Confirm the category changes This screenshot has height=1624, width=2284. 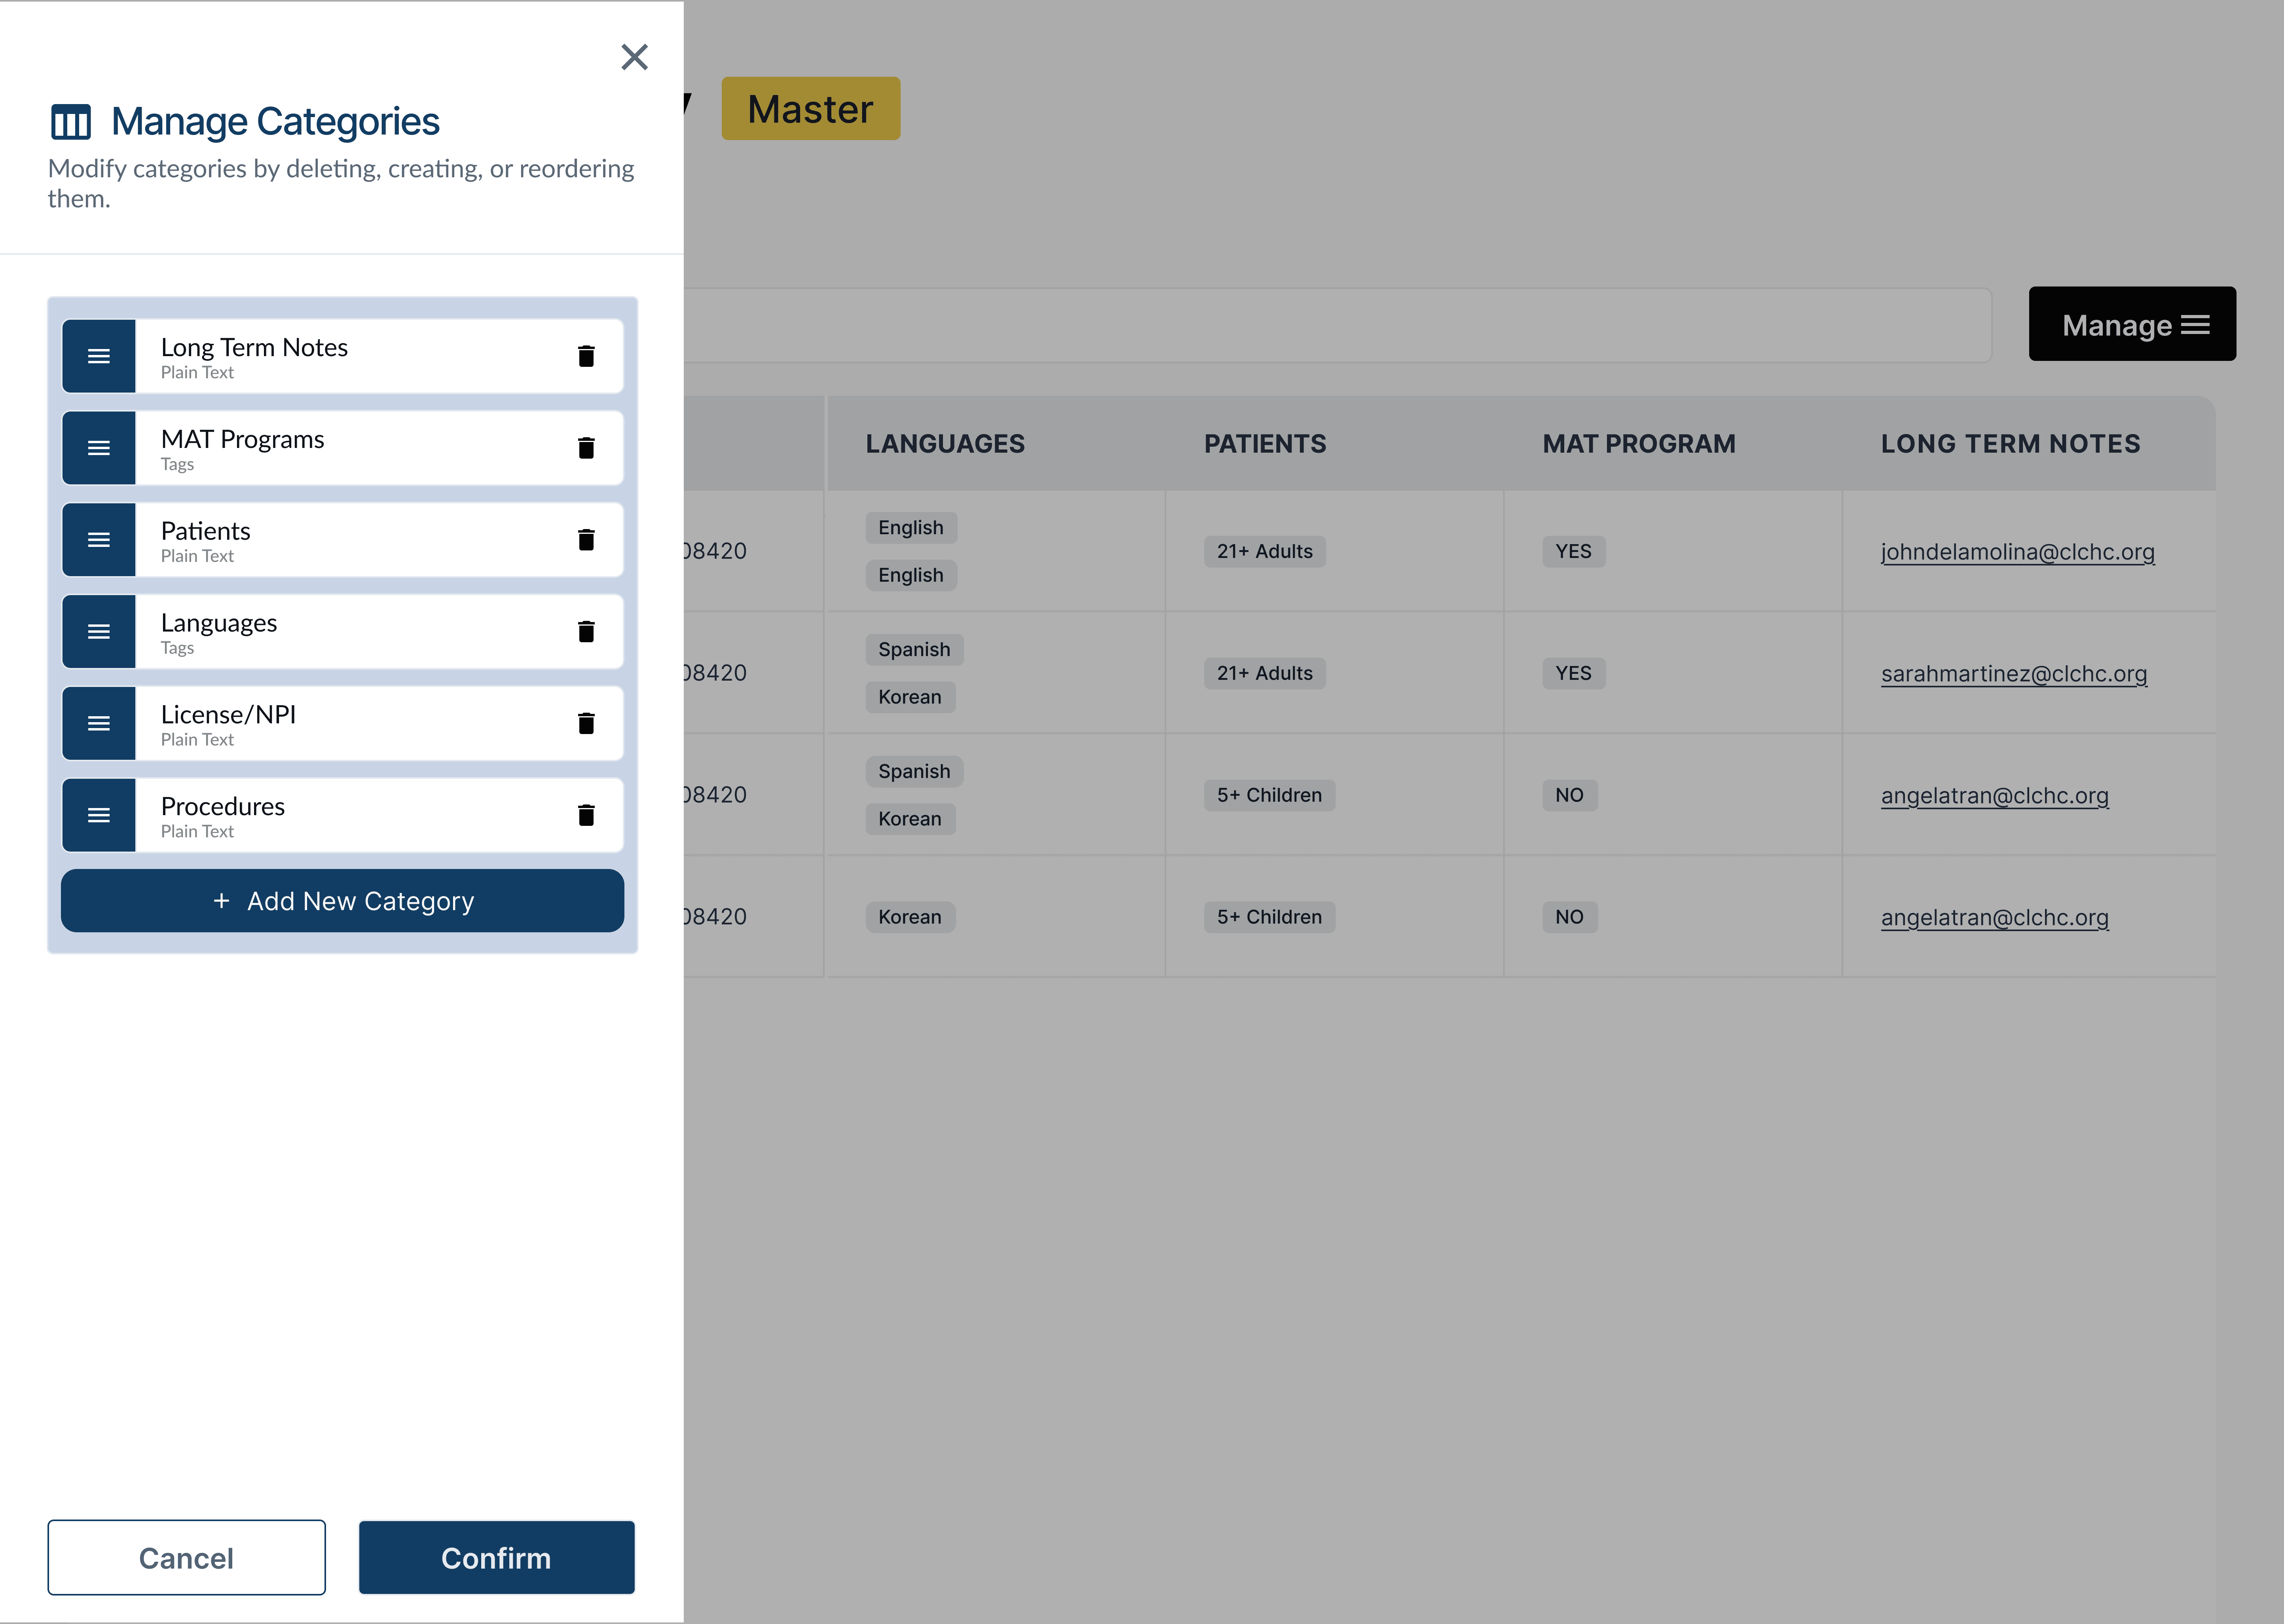pyautogui.click(x=496, y=1557)
